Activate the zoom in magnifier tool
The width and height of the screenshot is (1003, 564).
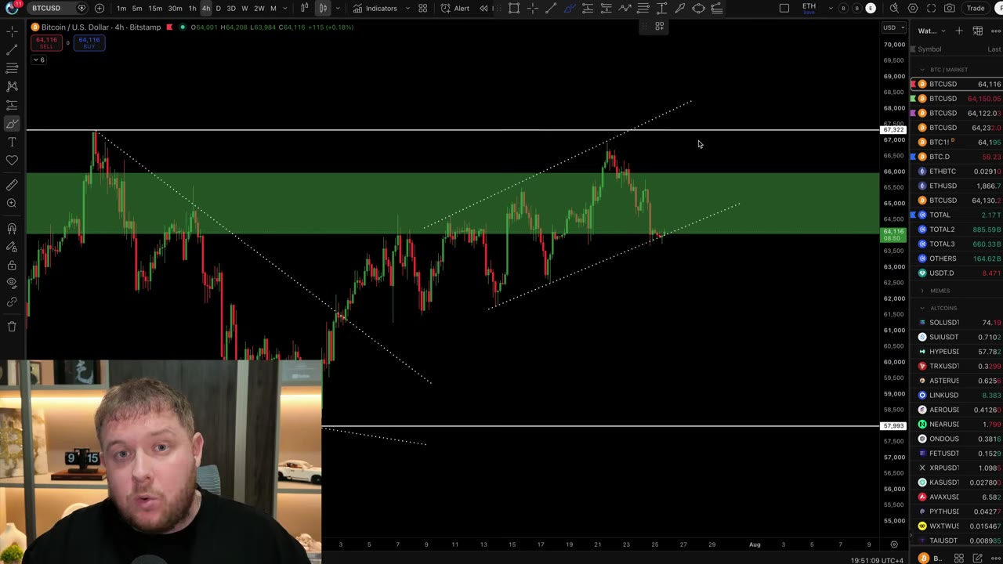(x=12, y=204)
